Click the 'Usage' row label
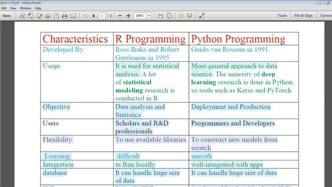 point(51,66)
